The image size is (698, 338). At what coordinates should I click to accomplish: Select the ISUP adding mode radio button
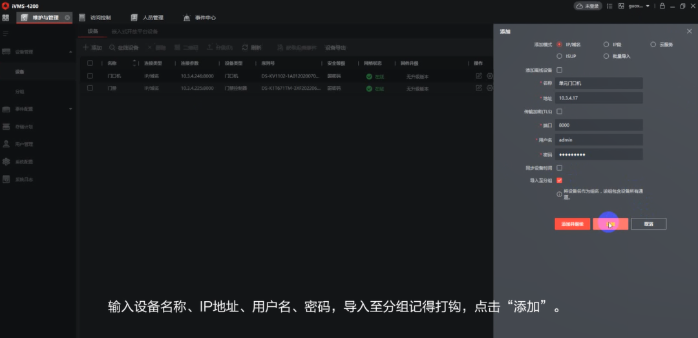click(x=559, y=56)
